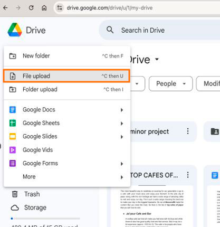Create a new Google Docs document
220x227 pixels.
pyautogui.click(x=67, y=110)
